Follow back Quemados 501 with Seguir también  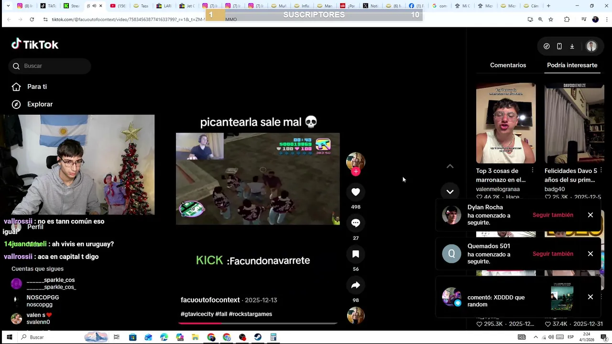(x=553, y=254)
